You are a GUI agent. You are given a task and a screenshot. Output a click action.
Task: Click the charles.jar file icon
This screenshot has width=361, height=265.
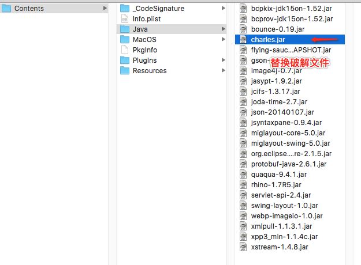point(243,40)
